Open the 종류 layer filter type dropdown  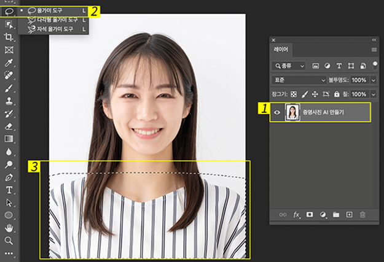coord(289,65)
